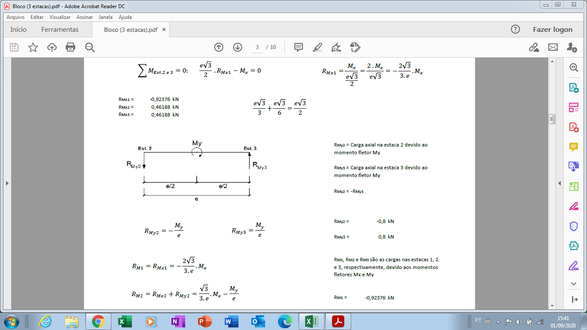587x330 pixels.
Task: Click the RMx2 value '0,46188 kN'
Action: coord(165,107)
